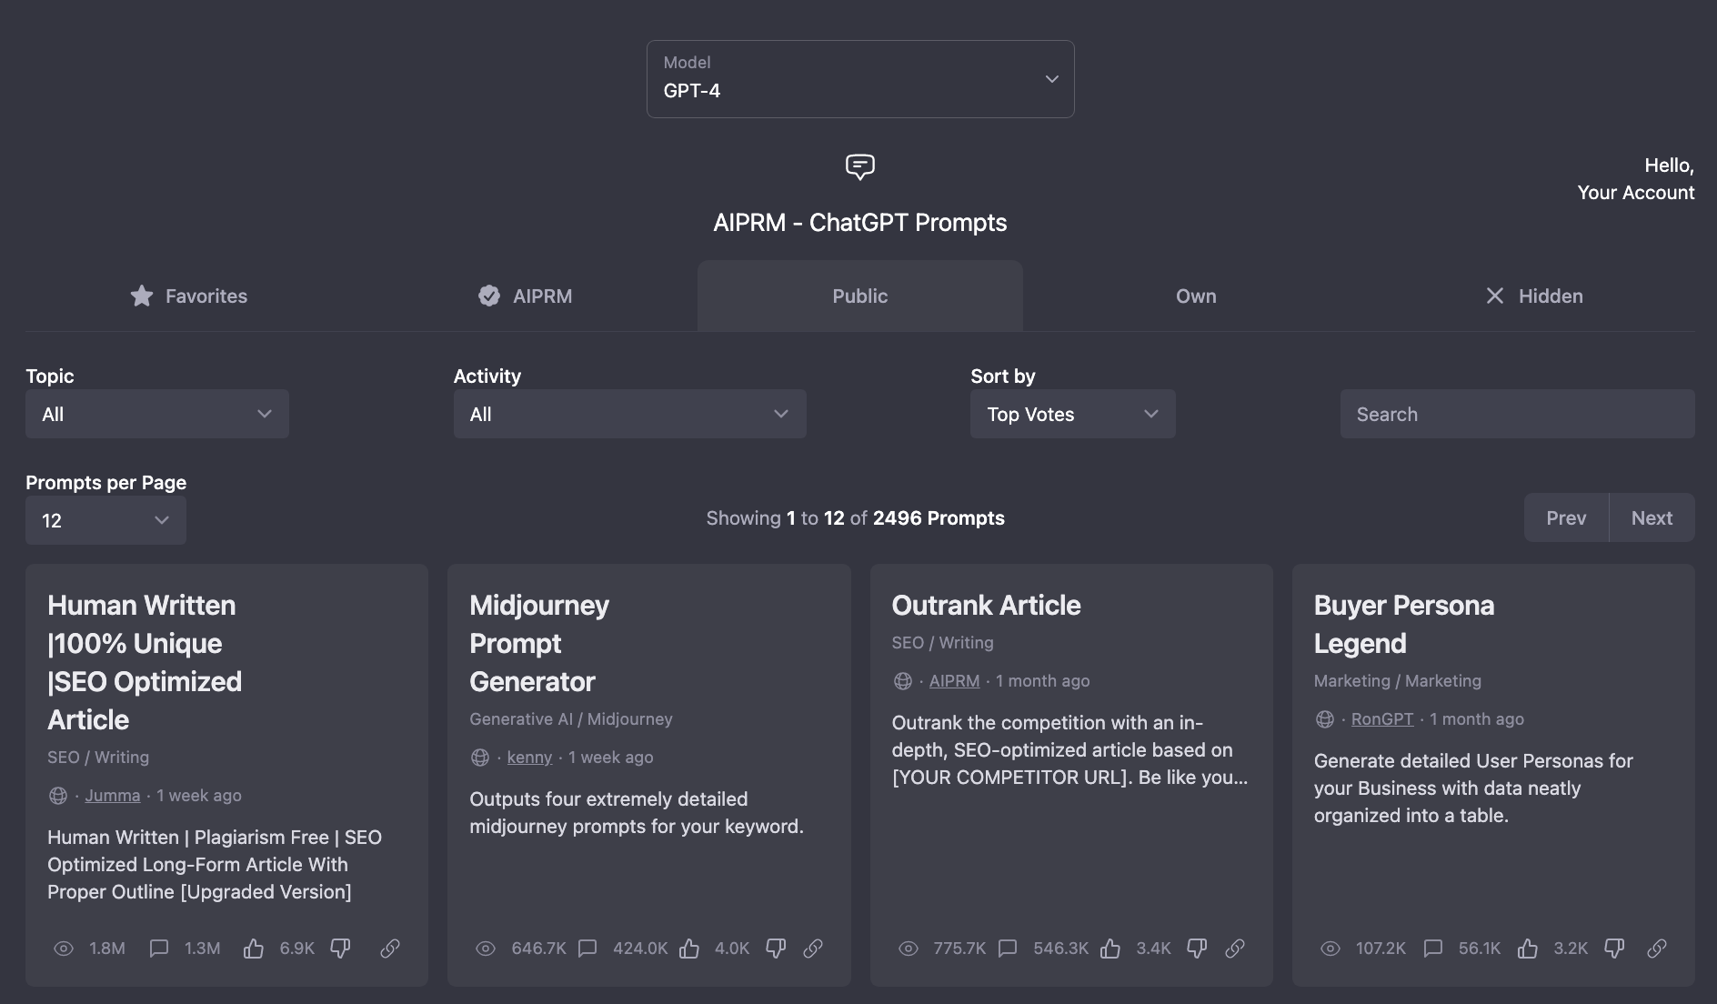The width and height of the screenshot is (1717, 1004).
Task: Click into the Search prompts field
Action: 1517,414
